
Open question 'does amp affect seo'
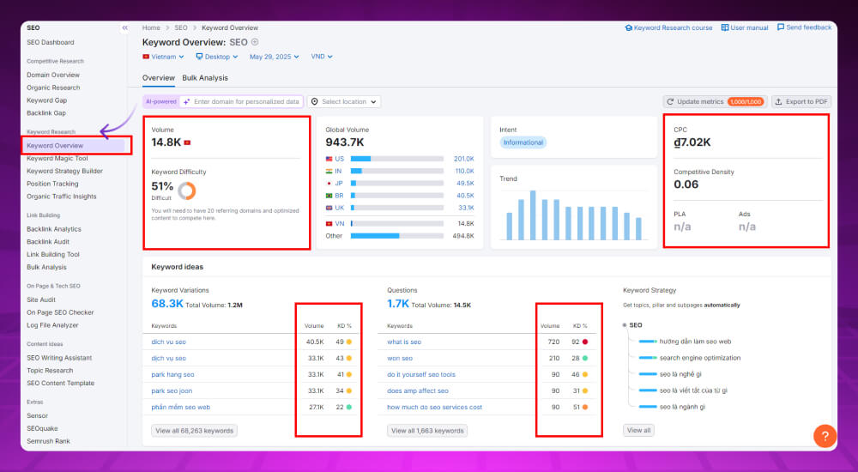click(x=418, y=390)
